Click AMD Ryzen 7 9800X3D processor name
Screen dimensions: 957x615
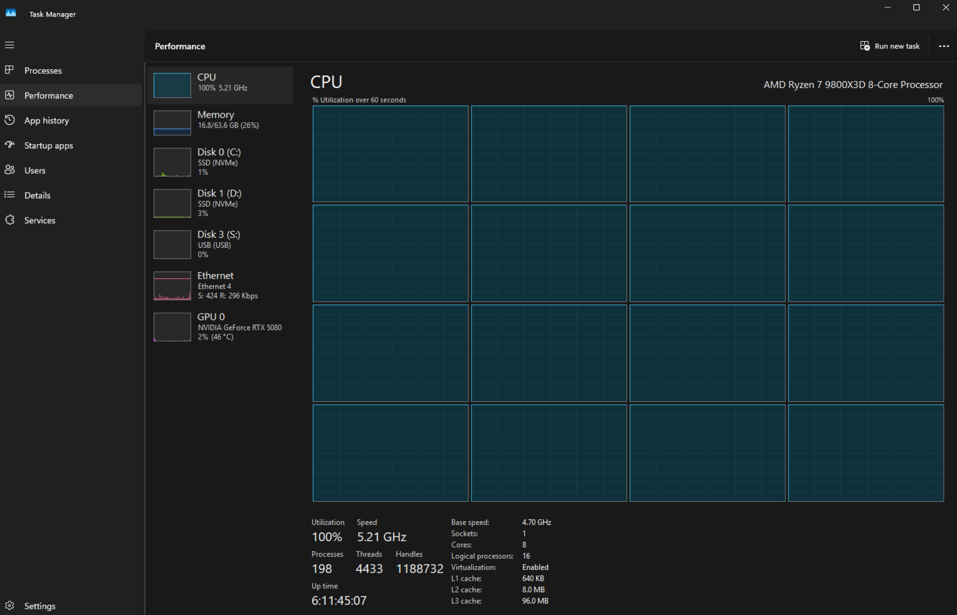853,84
